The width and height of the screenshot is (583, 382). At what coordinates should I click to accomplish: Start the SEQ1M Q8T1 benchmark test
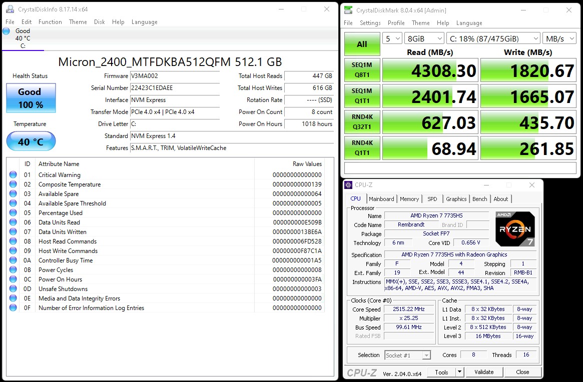361,70
